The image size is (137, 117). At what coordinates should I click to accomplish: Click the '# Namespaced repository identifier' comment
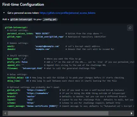pyautogui.click(x=86, y=37)
